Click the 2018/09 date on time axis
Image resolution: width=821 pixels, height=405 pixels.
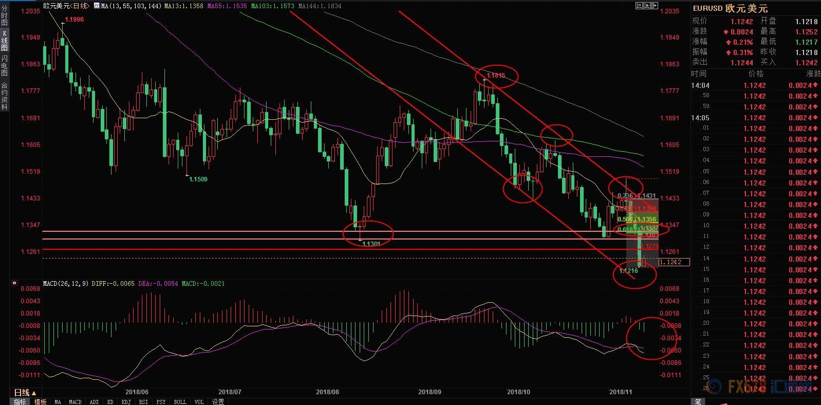430,392
